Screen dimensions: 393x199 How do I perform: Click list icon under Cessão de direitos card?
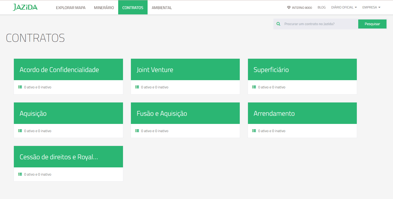[x=20, y=174]
